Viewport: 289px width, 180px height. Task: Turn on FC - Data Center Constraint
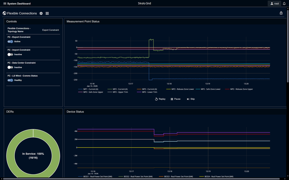pyautogui.click(x=10, y=67)
